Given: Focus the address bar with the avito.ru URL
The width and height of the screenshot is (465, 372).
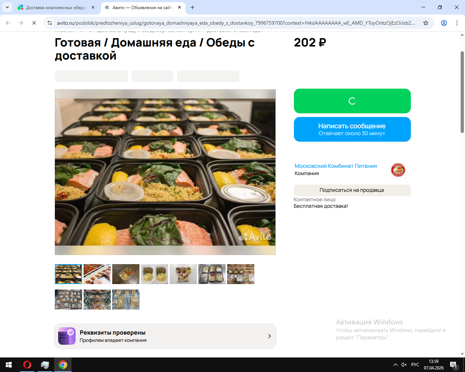Looking at the screenshot, I should click(236, 23).
